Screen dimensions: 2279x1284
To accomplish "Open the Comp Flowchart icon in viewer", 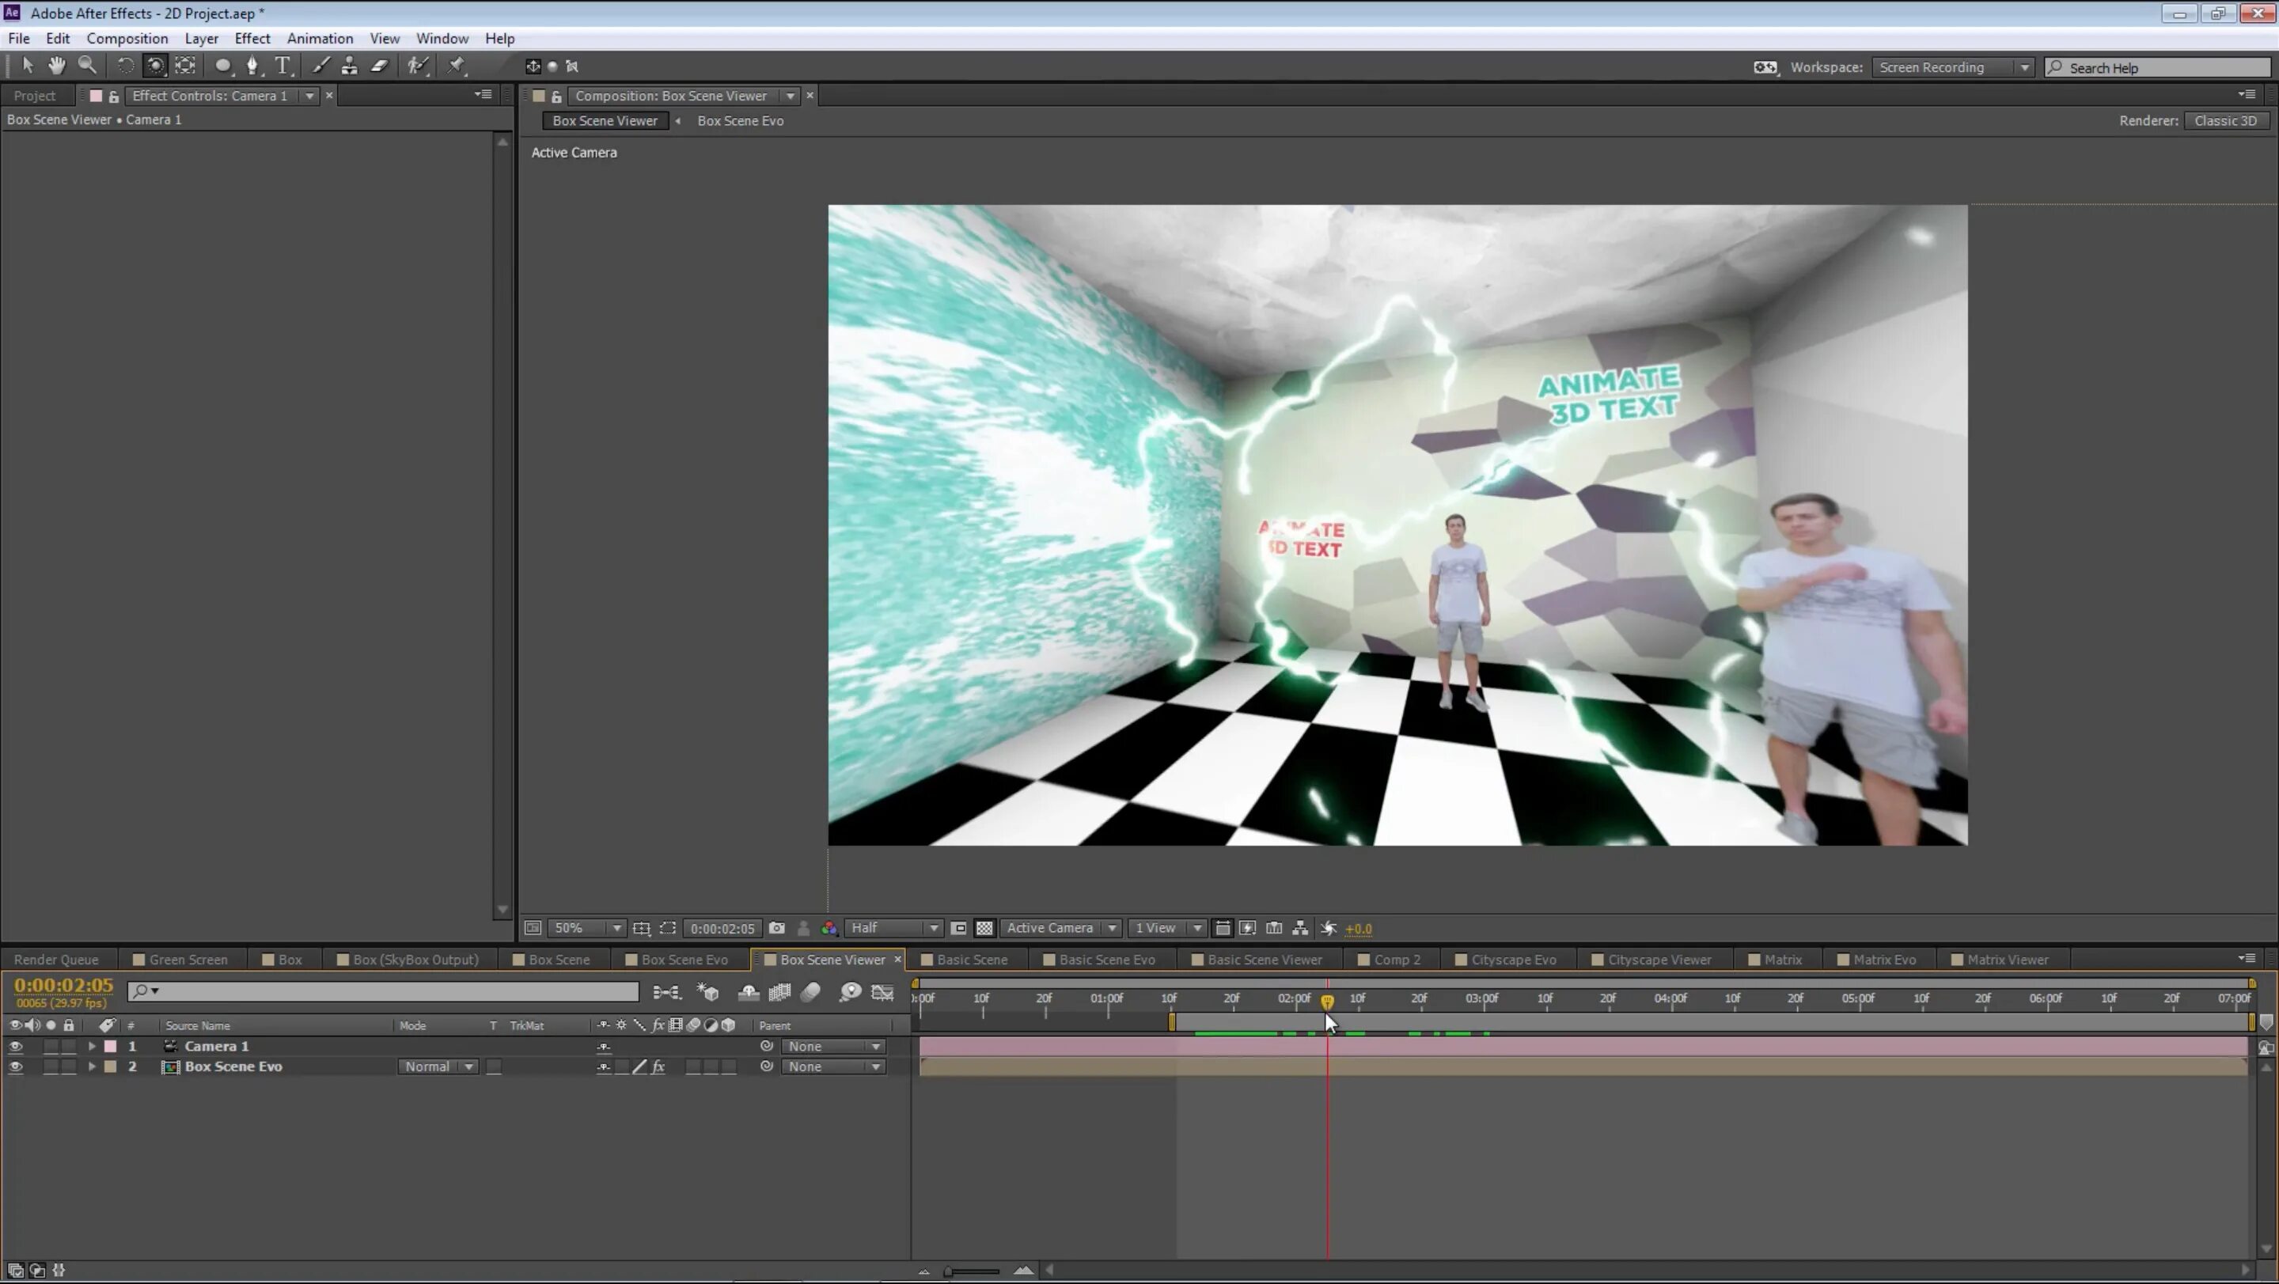I will 1299,929.
